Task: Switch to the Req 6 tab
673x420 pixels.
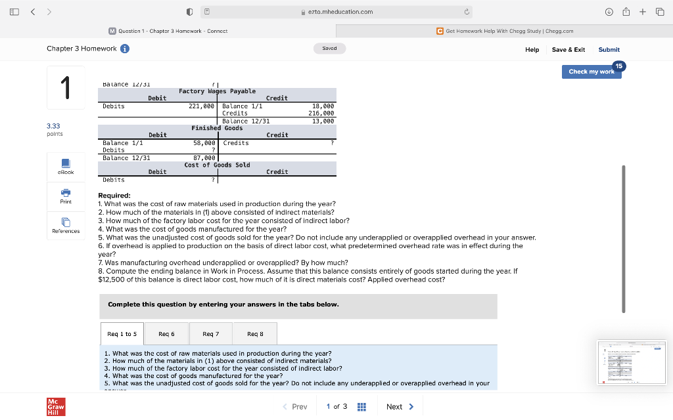Action: click(166, 333)
